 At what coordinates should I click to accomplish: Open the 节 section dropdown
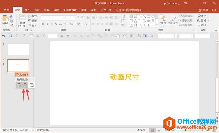pos(32,26)
